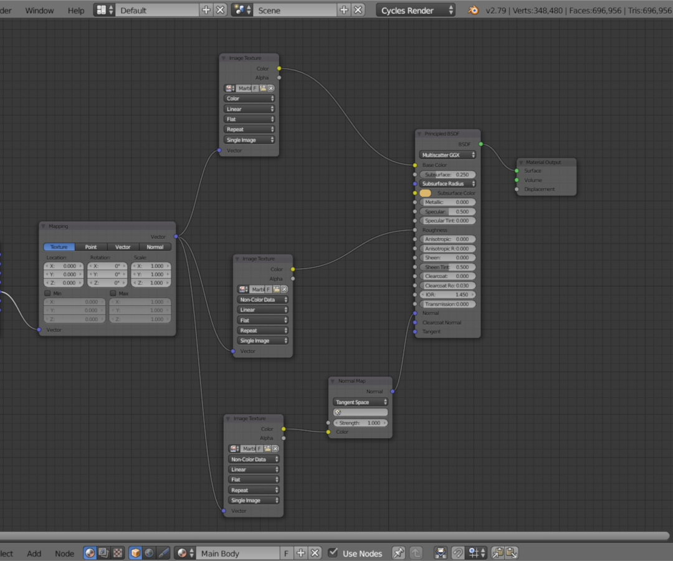Image resolution: width=673 pixels, height=561 pixels.
Task: Open the Multiscatter GGX distribution dropdown
Action: point(448,155)
